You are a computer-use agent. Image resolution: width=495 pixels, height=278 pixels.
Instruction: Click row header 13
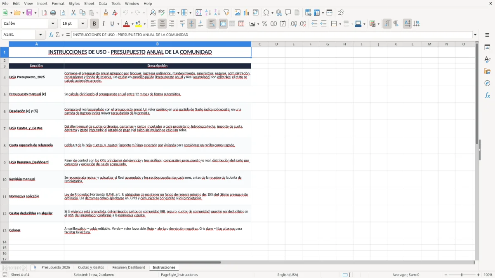point(5,231)
